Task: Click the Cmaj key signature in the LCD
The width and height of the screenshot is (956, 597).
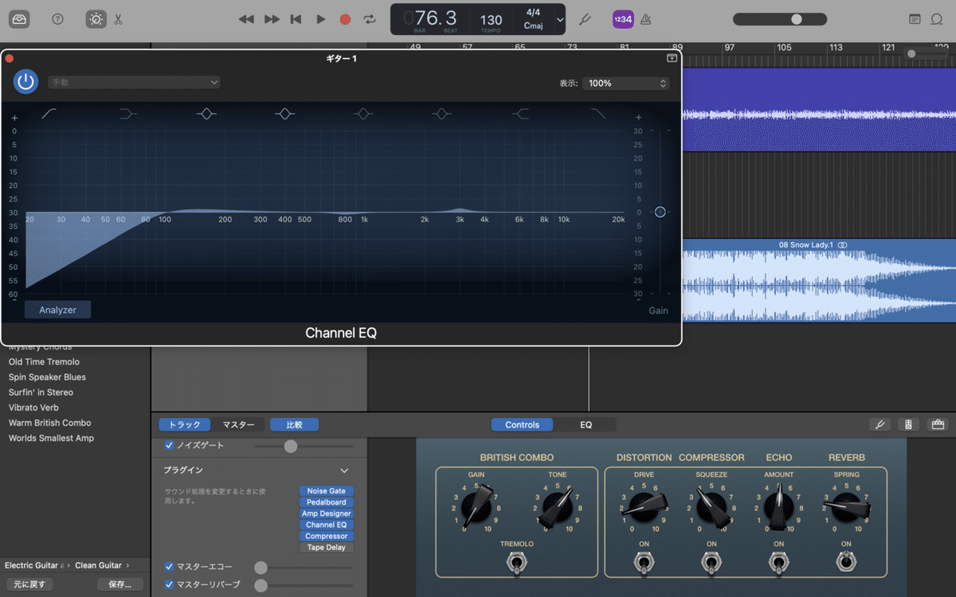Action: (534, 25)
